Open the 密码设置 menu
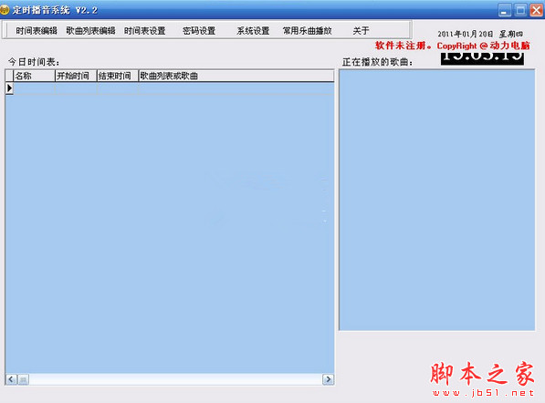The image size is (545, 403). [x=199, y=31]
